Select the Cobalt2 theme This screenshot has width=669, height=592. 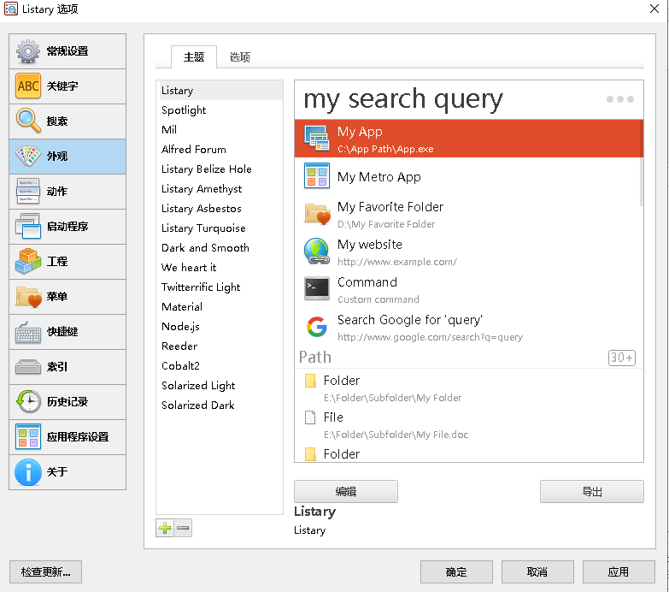[220, 365]
